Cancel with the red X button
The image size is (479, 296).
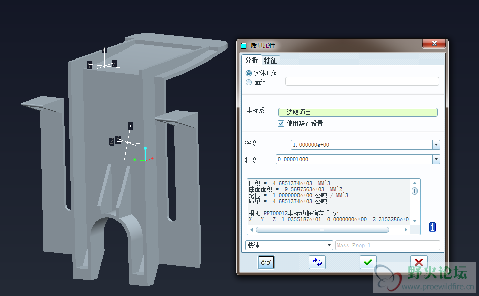[x=419, y=262]
